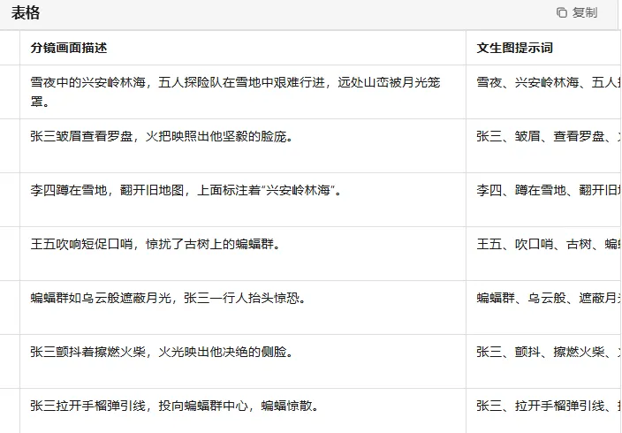
Task: Click the cell 张三皱眉查看罗盘
Action: [x=243, y=146]
